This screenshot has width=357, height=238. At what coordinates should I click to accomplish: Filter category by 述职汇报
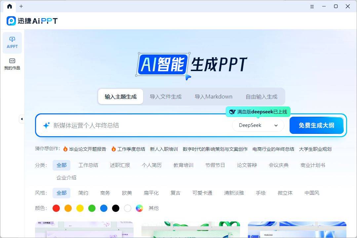coord(120,165)
